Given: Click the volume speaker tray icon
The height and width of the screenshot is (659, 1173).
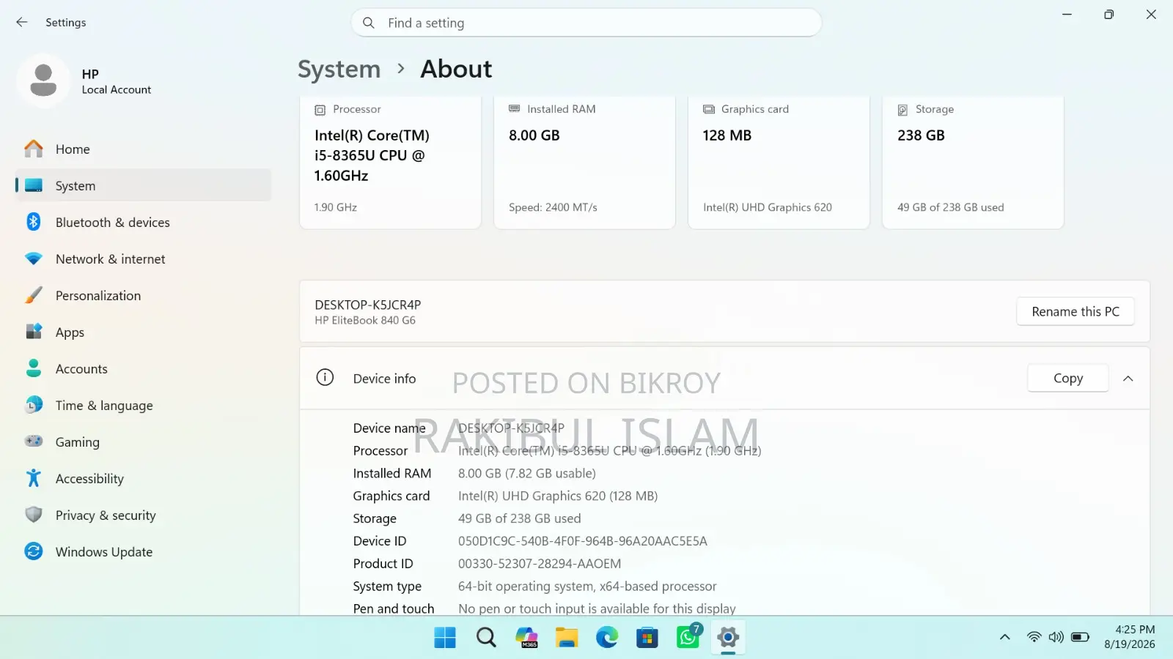Looking at the screenshot, I should (x=1056, y=637).
